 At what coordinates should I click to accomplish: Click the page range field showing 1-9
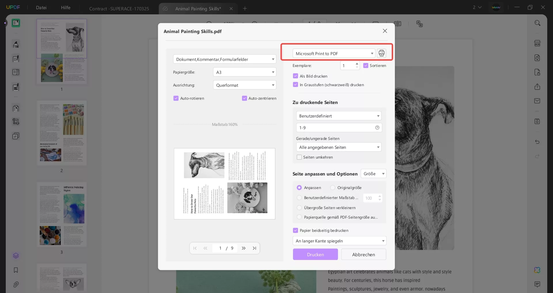[x=339, y=128]
